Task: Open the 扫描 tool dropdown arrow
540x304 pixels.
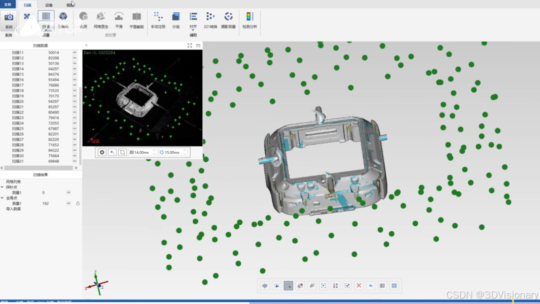Action: coord(46,31)
